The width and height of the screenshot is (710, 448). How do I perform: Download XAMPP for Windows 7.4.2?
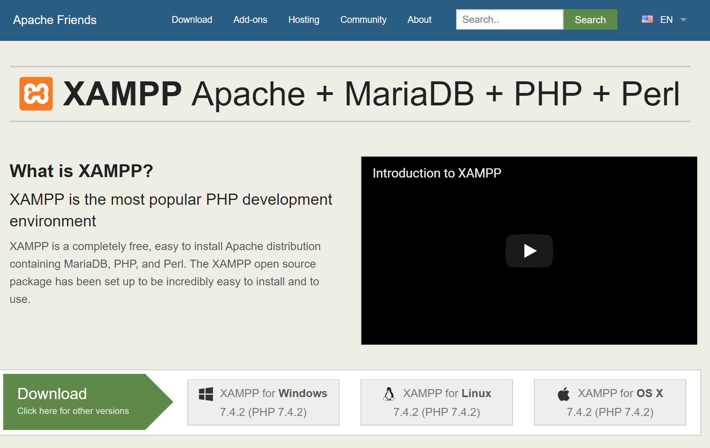[263, 402]
